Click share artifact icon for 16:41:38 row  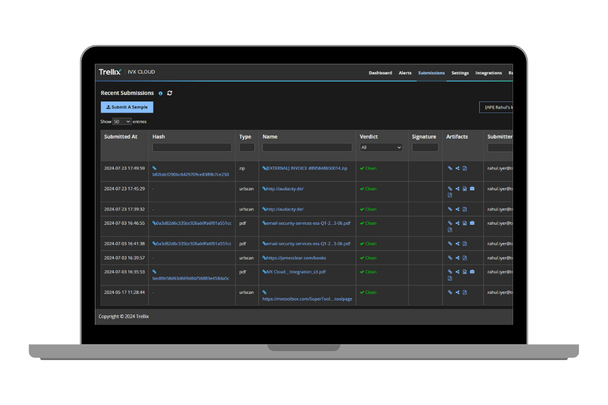click(457, 244)
